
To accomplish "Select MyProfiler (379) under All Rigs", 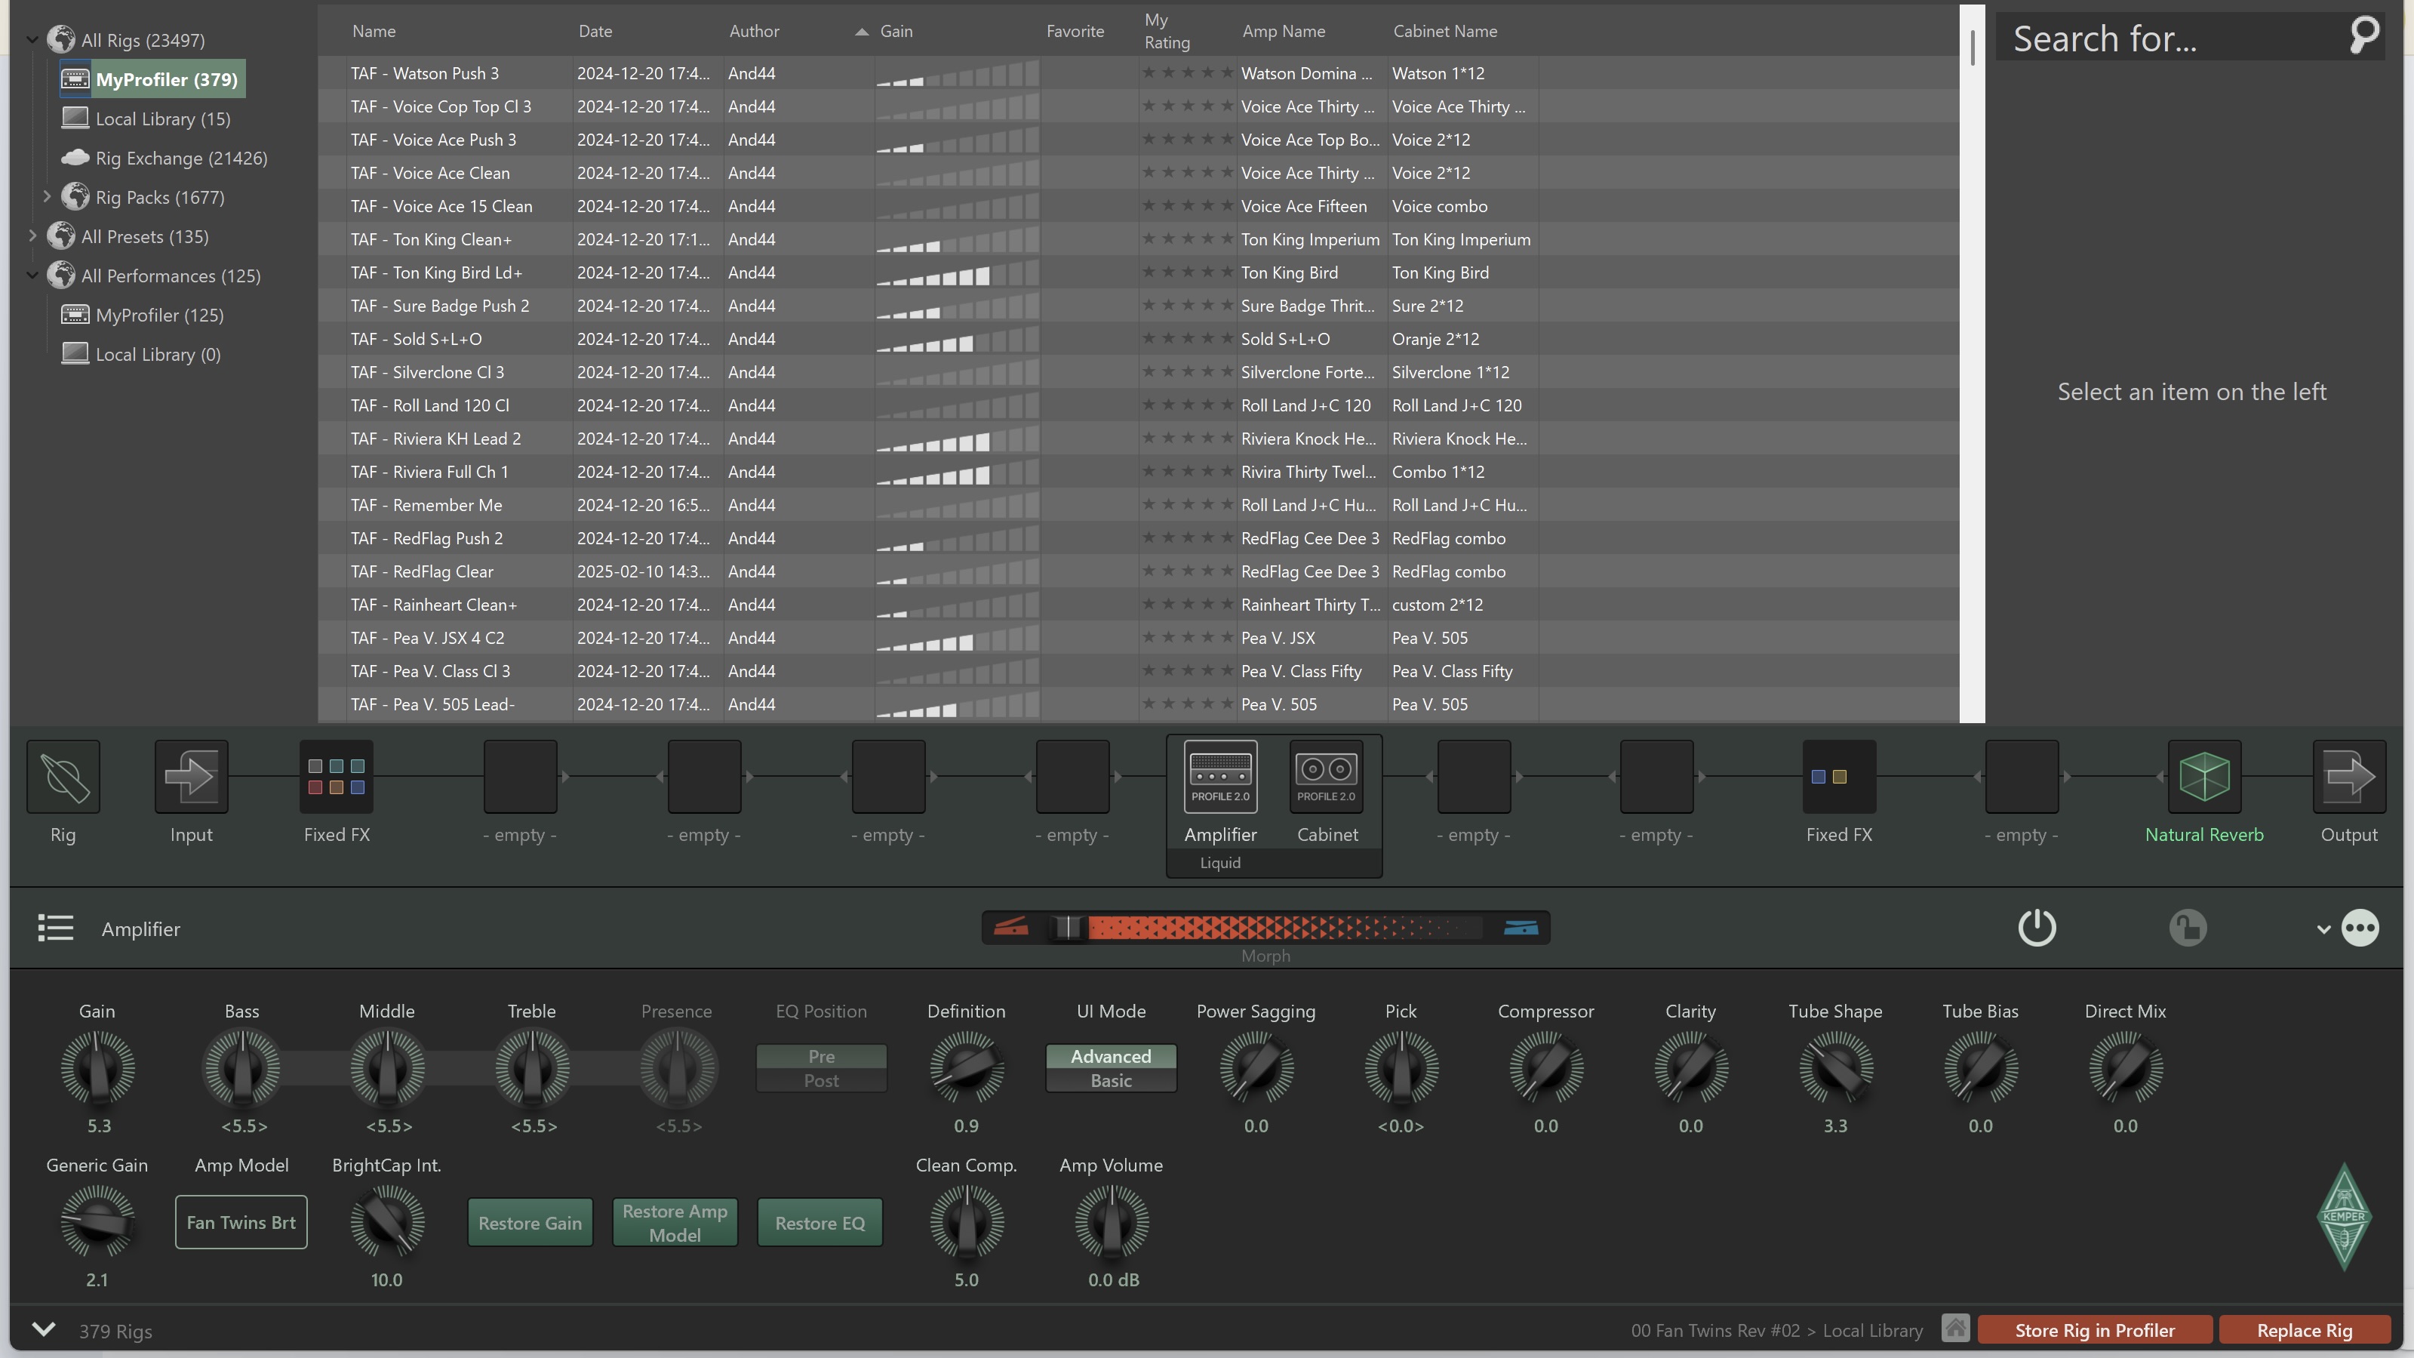I will [152, 79].
